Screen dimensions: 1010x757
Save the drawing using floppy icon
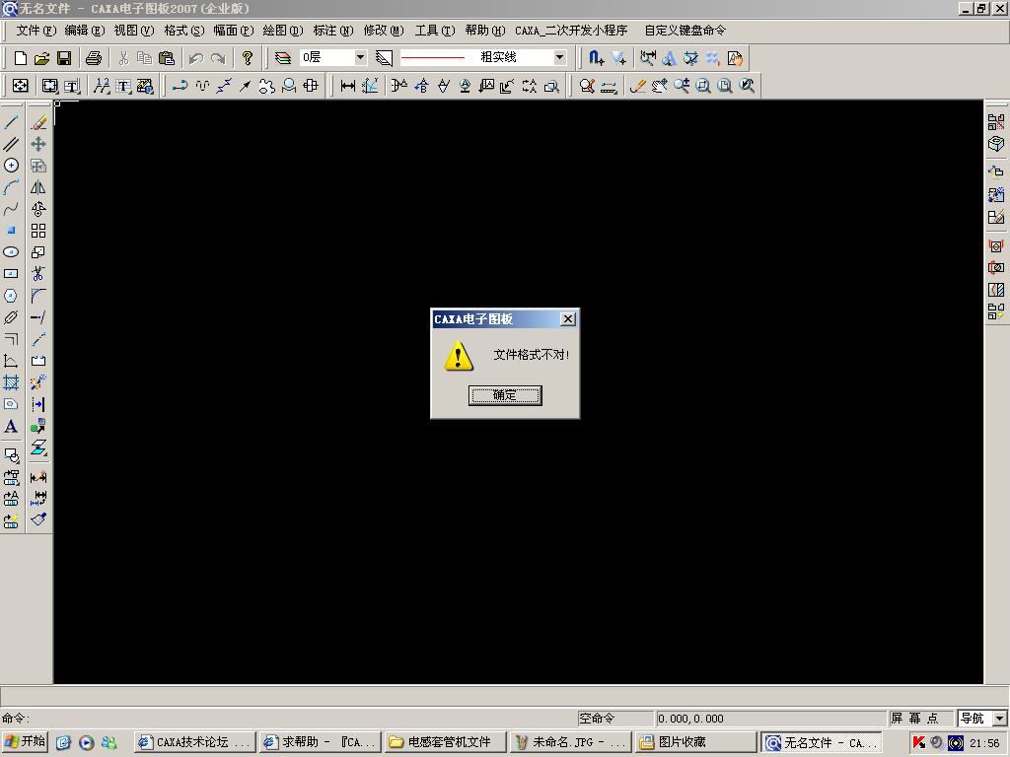[64, 58]
